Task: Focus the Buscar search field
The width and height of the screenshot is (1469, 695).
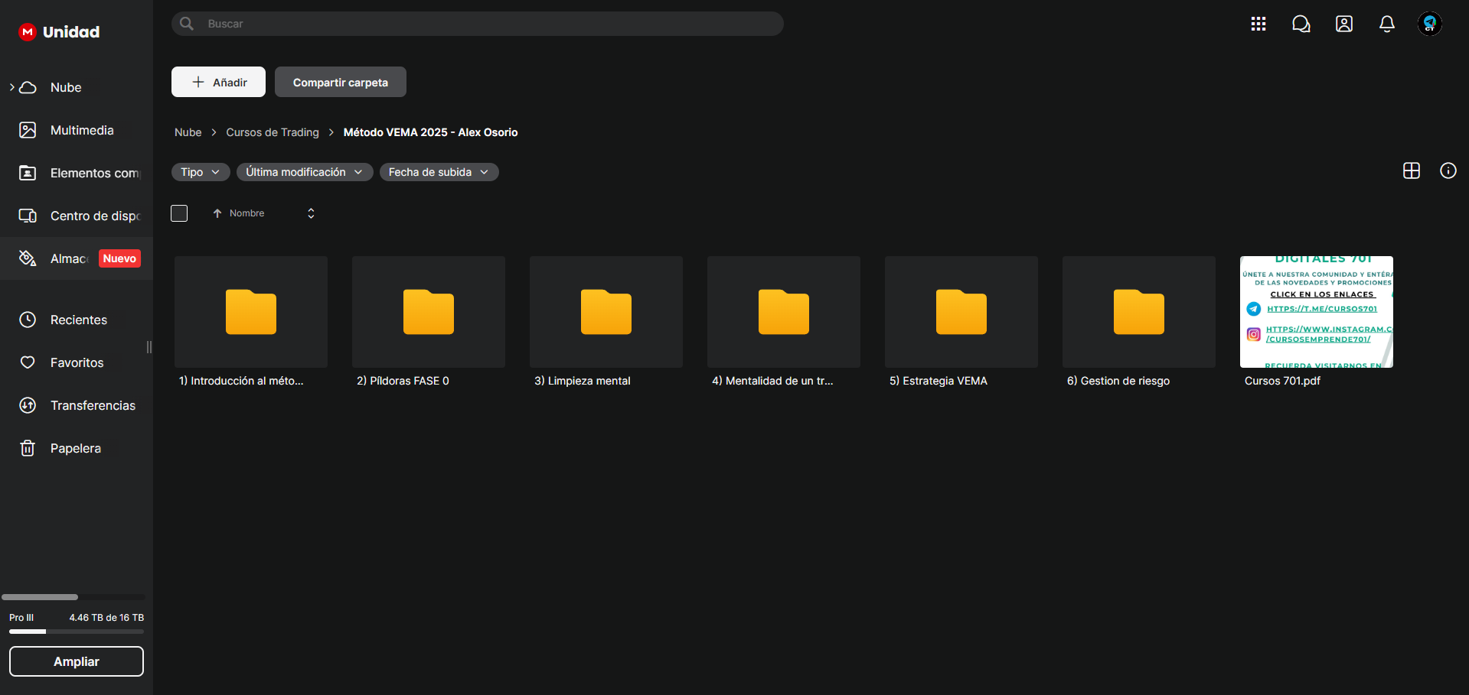Action: tap(478, 24)
